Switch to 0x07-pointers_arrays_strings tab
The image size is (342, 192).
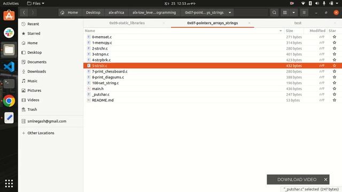tap(213, 23)
